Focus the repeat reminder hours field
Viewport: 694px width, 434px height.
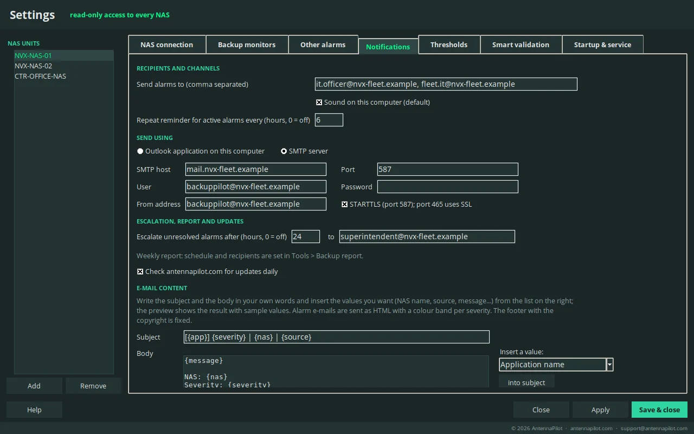tap(329, 120)
